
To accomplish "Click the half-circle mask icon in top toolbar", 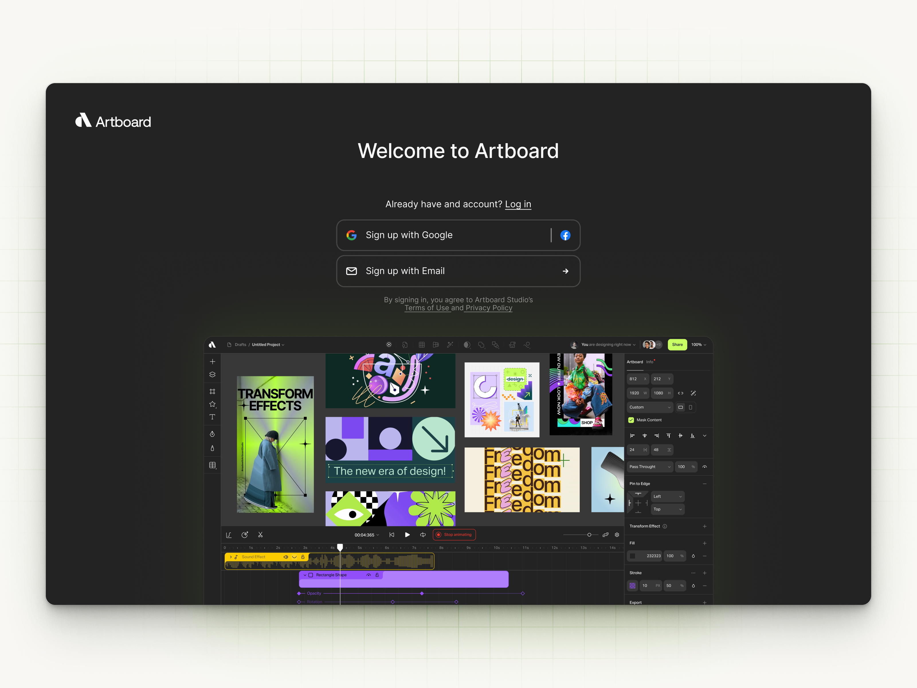I will pos(467,345).
